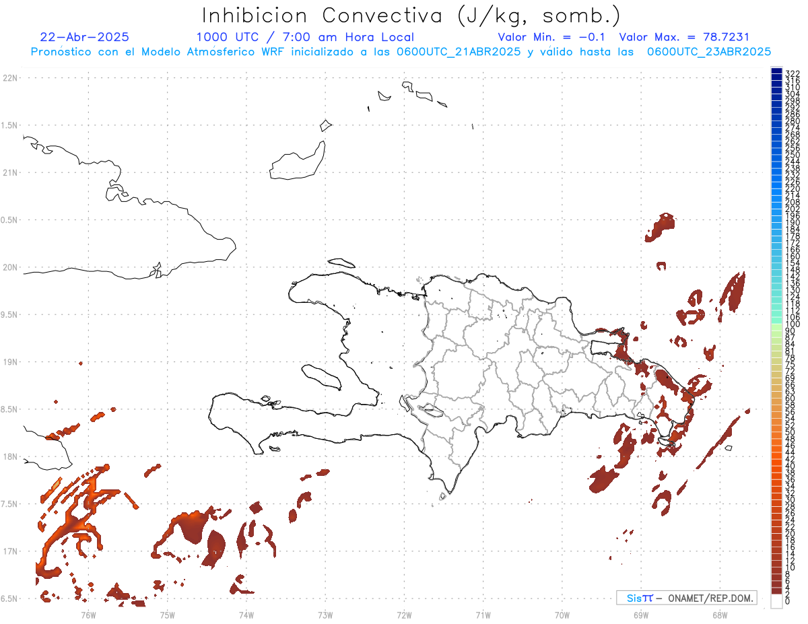Click the '18N' latitude label
808x624 pixels.
coord(9,457)
